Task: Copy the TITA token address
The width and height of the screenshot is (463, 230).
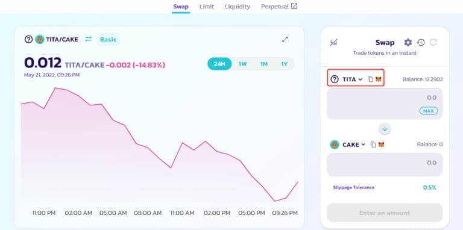Action: coord(370,79)
